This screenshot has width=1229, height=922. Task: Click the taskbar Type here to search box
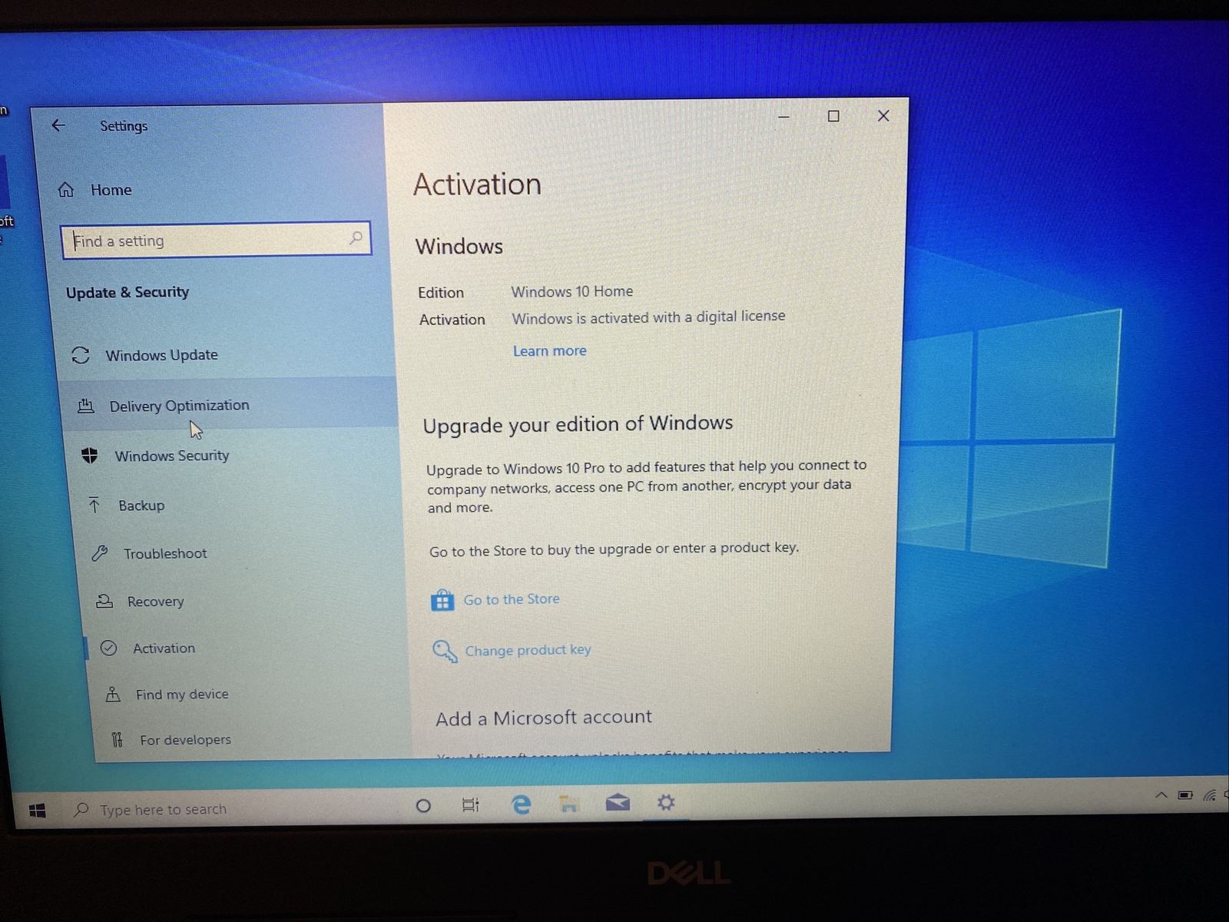tap(230, 809)
